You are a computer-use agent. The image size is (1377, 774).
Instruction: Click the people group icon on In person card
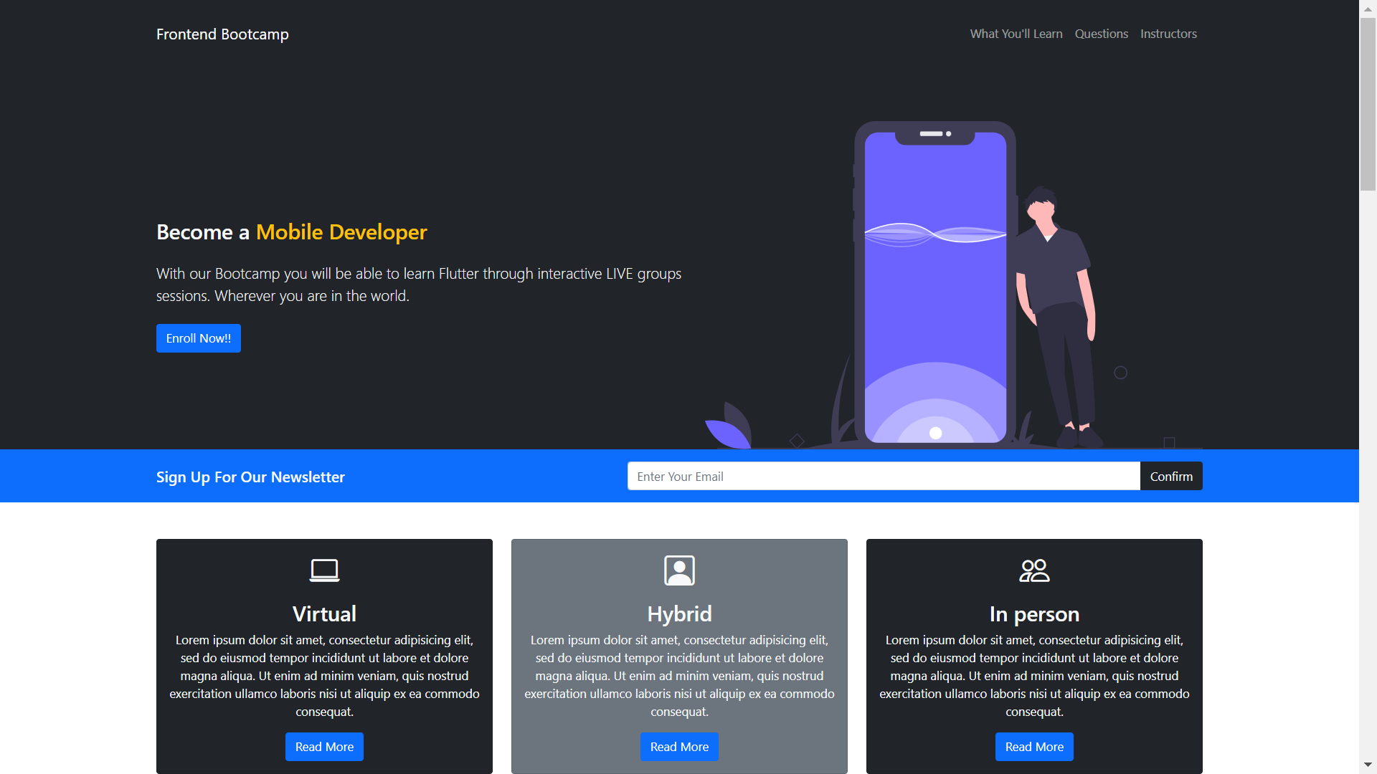pos(1034,570)
